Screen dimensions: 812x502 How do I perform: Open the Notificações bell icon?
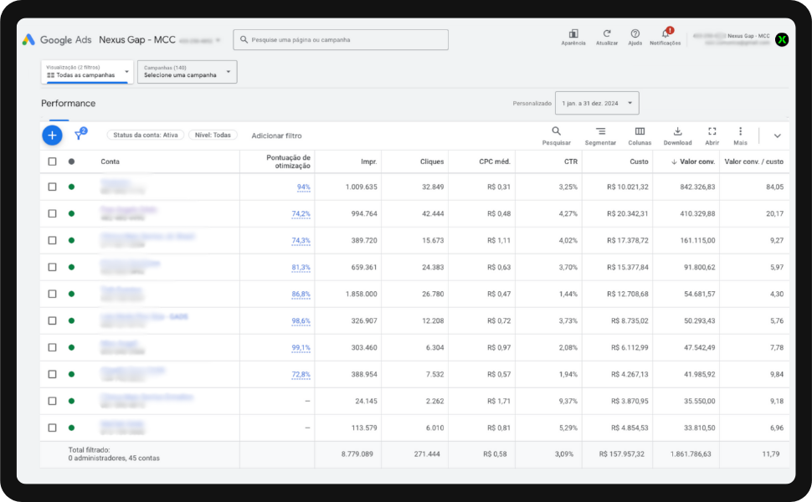click(666, 34)
